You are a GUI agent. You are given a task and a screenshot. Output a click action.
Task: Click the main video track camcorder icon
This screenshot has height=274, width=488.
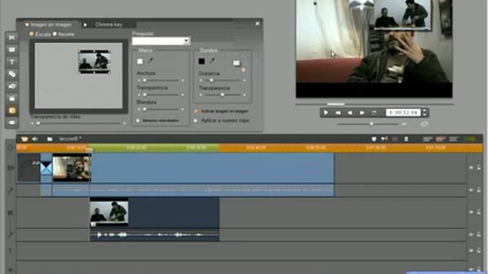pos(11,168)
